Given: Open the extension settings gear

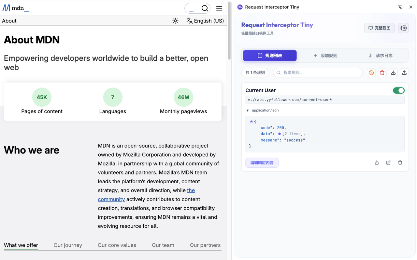Looking at the screenshot, I should 404,28.
